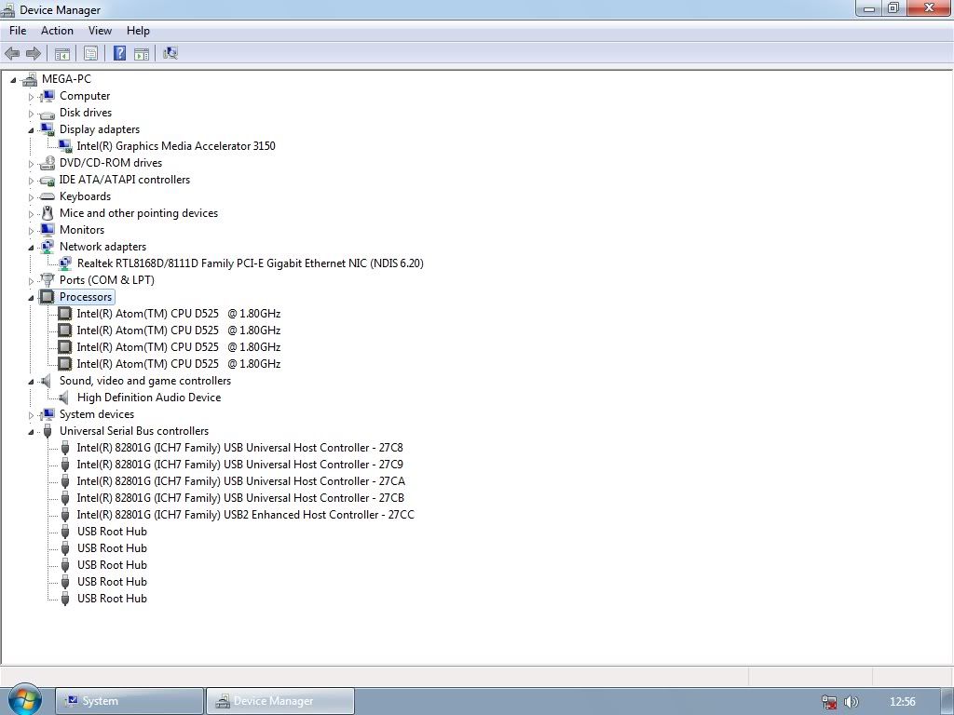Click the System devices icon
This screenshot has height=715, width=954.
[47, 414]
